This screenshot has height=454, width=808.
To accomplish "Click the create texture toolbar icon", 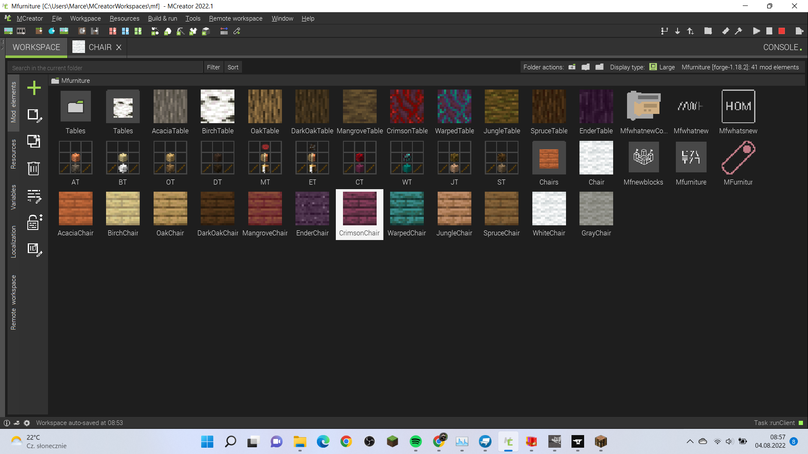I will [8, 31].
